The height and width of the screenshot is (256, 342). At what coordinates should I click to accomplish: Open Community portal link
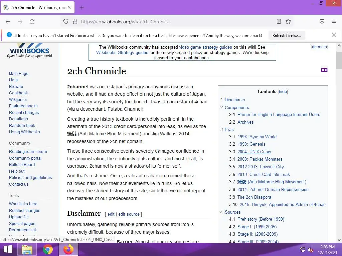tap(25, 158)
